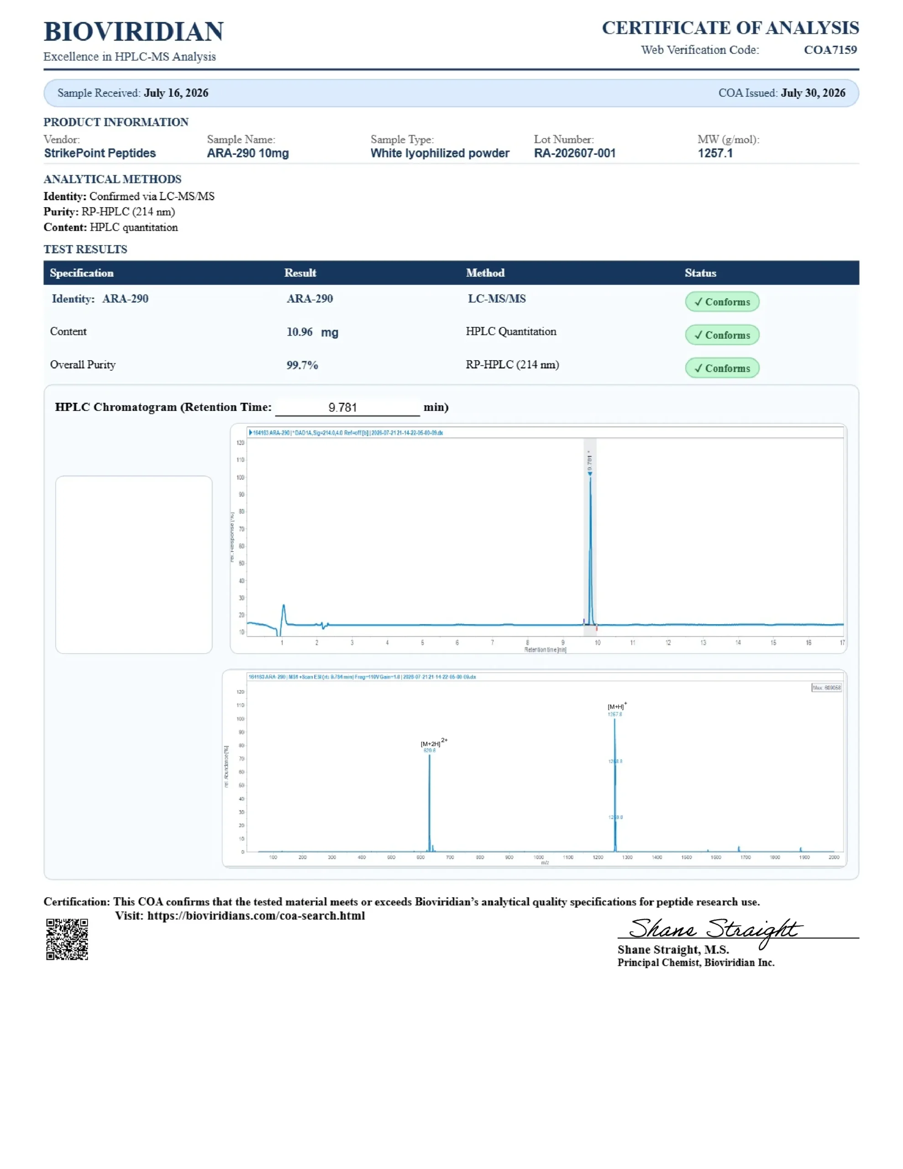The image size is (903, 1169).
Task: Click the empty image placeholder box
Action: (x=134, y=565)
